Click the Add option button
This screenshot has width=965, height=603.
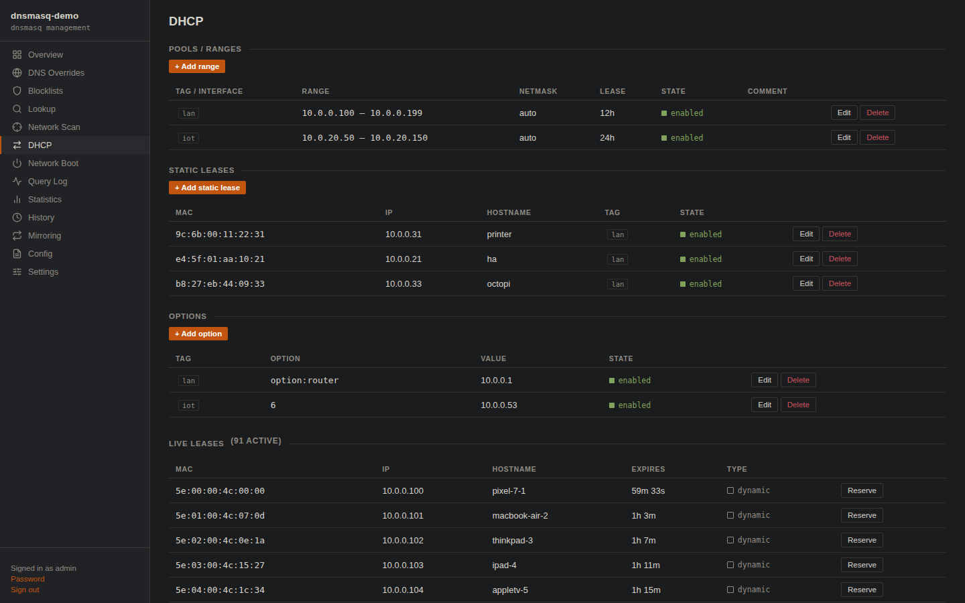click(x=198, y=334)
